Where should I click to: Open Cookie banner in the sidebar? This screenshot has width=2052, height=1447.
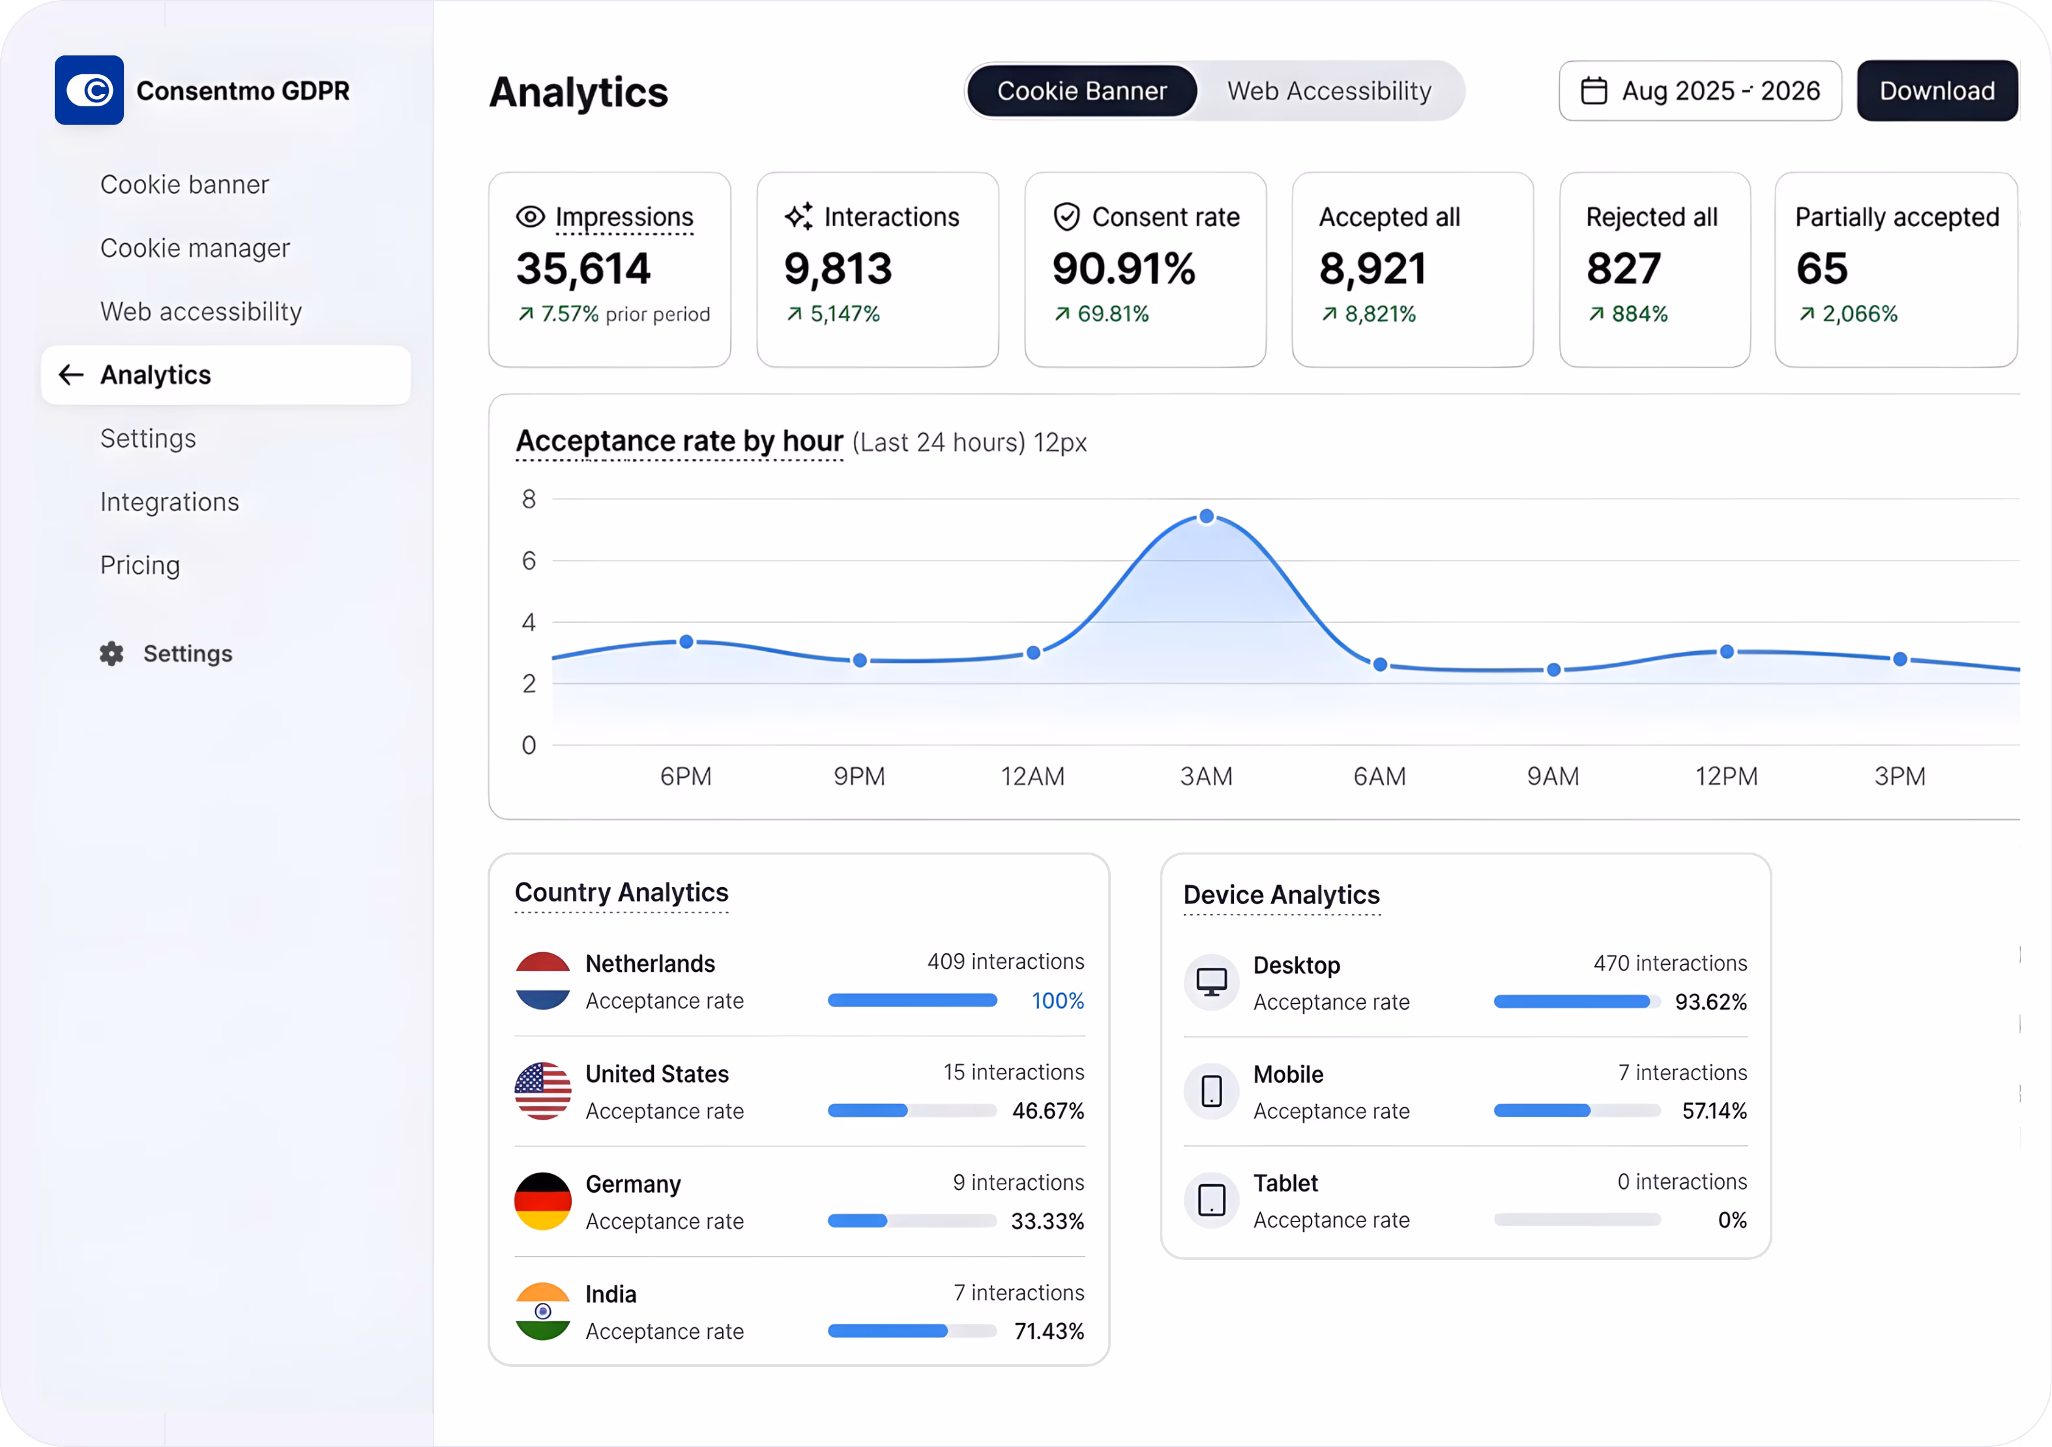(x=184, y=184)
